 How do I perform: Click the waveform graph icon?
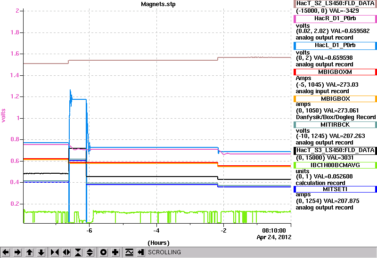coord(129,252)
